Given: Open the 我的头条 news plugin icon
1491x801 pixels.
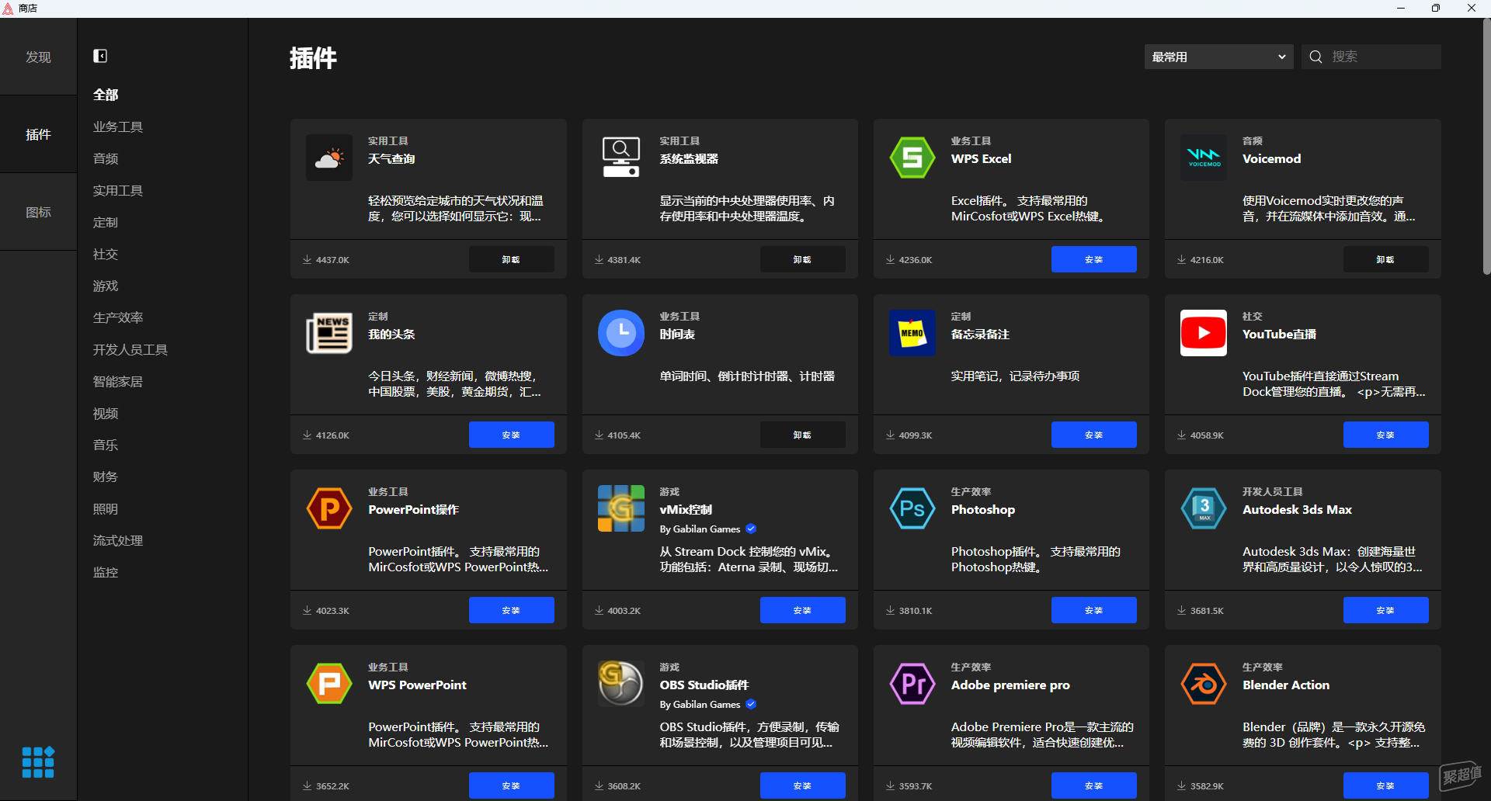Looking at the screenshot, I should click(329, 333).
